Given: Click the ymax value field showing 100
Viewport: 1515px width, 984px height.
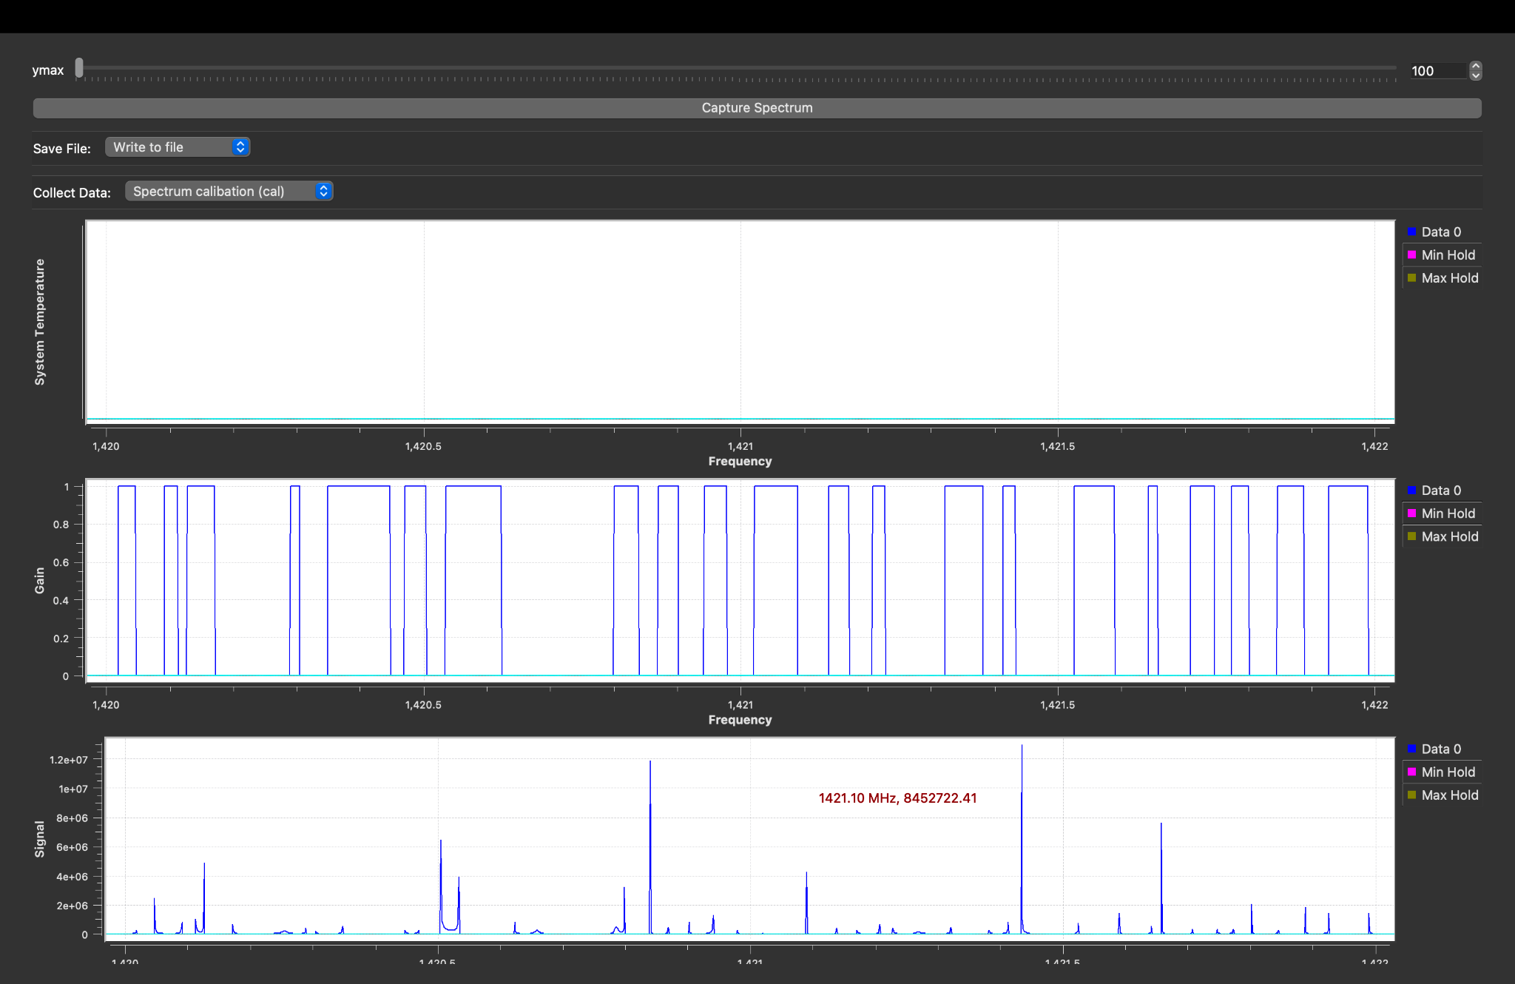Looking at the screenshot, I should (x=1437, y=71).
